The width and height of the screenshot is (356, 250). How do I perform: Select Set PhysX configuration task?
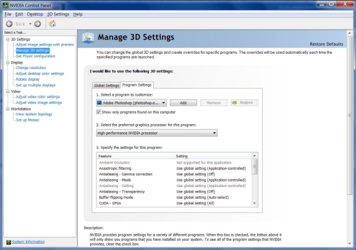(x=36, y=56)
